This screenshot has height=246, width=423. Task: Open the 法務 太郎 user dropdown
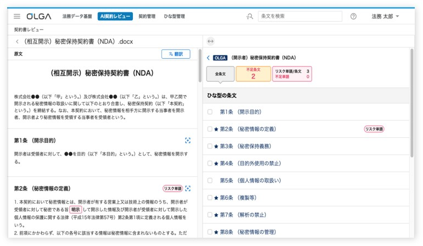tap(385, 16)
